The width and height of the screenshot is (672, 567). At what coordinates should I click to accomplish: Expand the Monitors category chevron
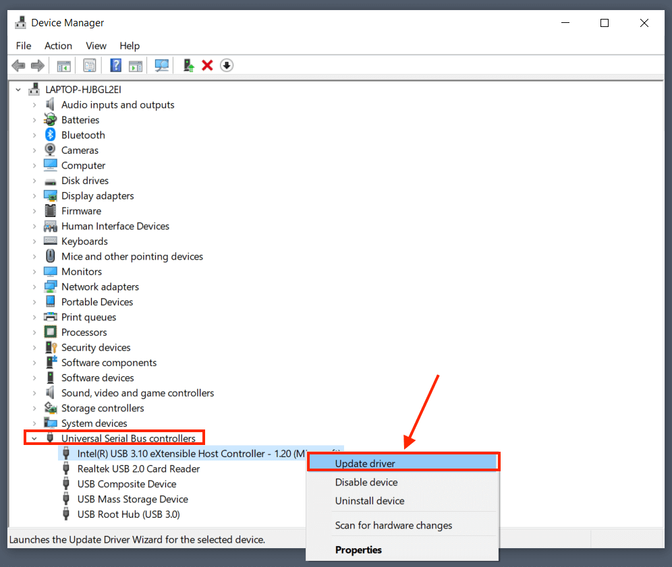pyautogui.click(x=34, y=272)
